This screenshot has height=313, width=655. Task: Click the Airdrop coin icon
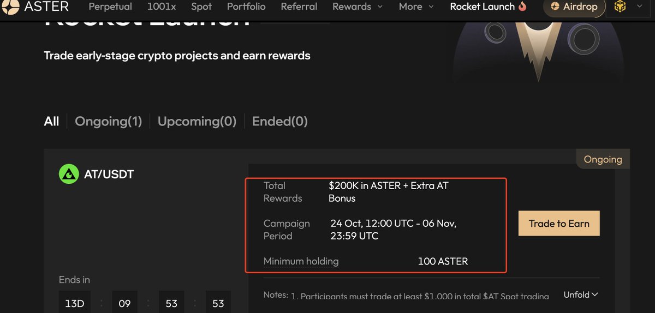click(555, 7)
